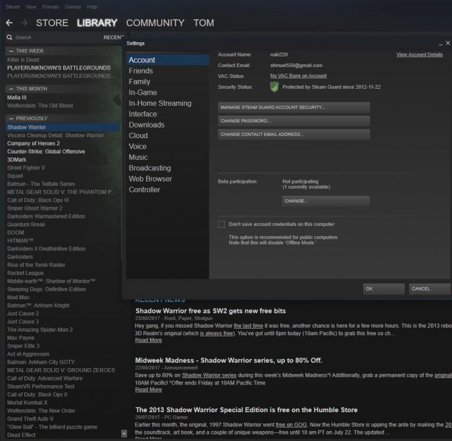
Task: Click the search magnifier icon
Action: pos(9,38)
